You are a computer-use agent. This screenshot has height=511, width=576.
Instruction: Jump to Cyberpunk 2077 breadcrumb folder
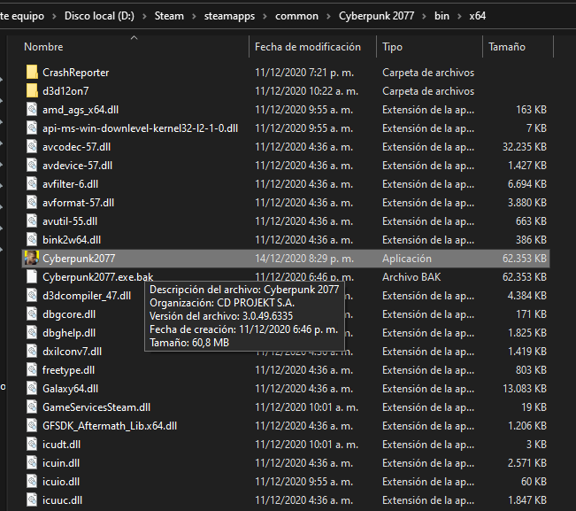[x=376, y=16]
